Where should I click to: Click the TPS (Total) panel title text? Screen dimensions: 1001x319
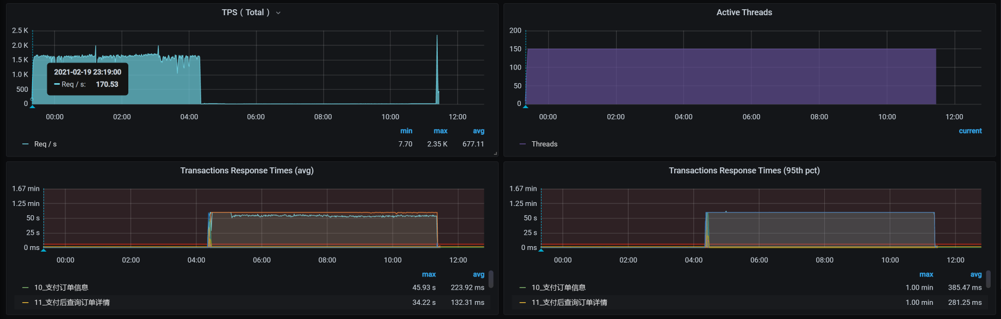pyautogui.click(x=245, y=12)
